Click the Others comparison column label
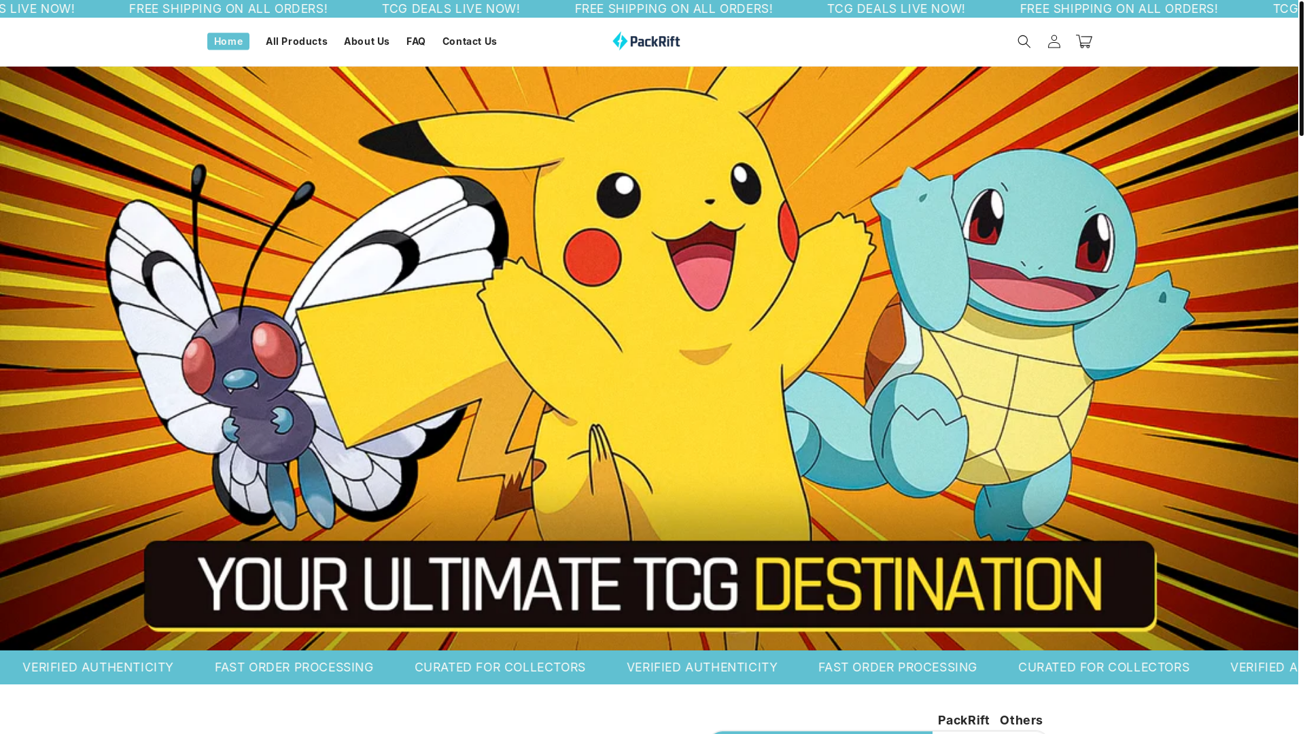1305x734 pixels. click(x=1021, y=720)
